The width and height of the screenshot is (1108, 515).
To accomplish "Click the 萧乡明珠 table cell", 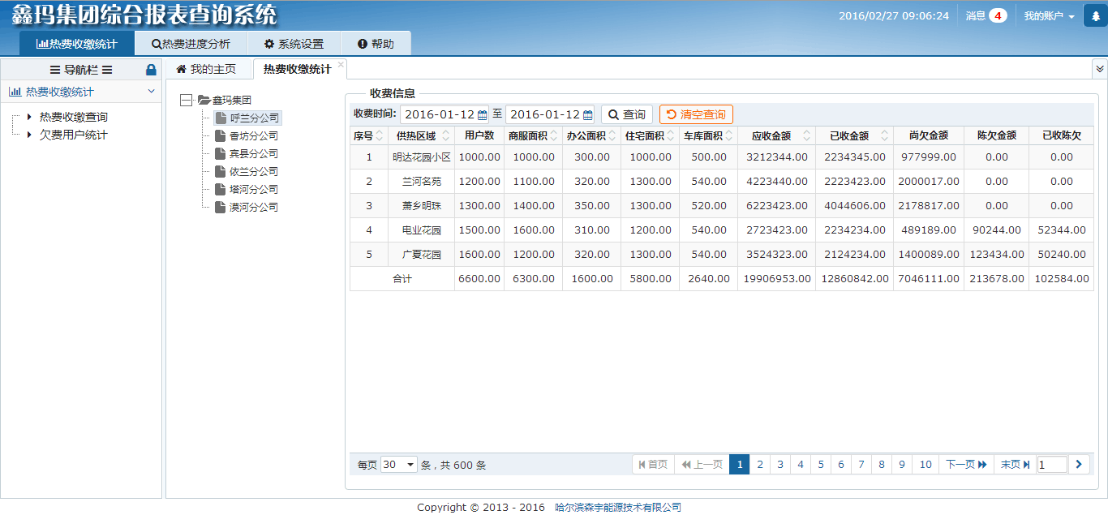I will point(422,206).
